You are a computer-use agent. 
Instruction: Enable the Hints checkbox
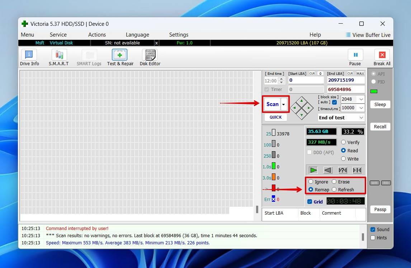point(373,238)
